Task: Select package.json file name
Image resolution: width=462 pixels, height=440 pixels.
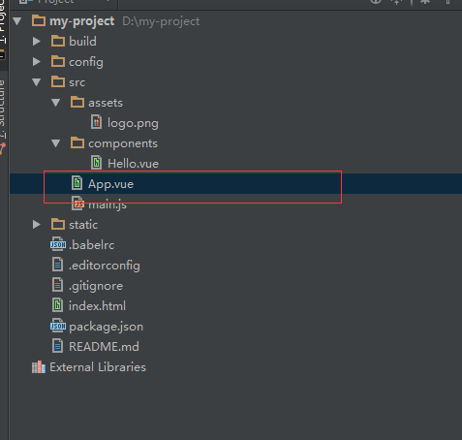Action: (x=106, y=327)
